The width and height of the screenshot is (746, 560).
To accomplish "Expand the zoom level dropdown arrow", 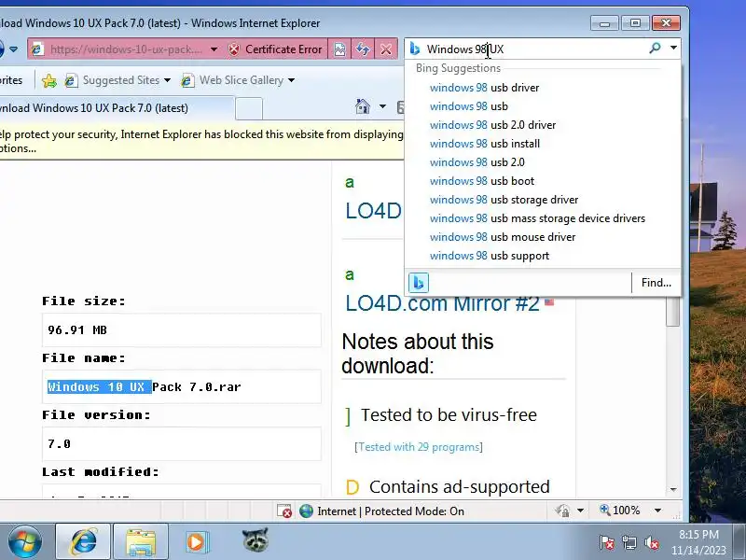I will click(657, 511).
